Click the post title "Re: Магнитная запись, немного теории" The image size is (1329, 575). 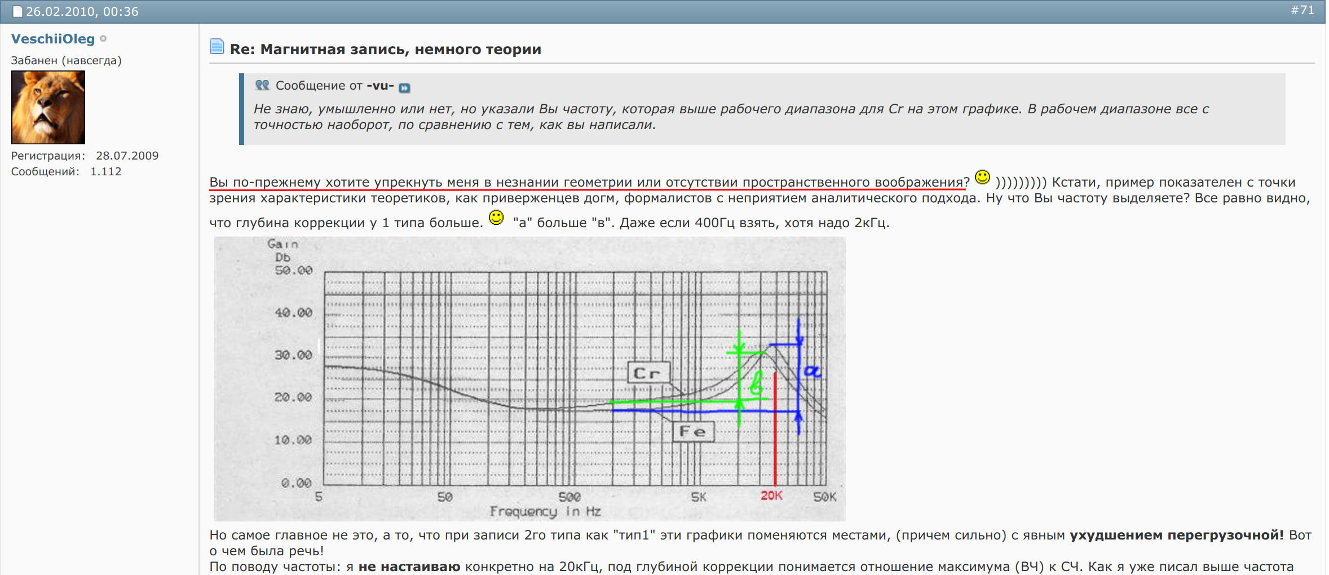click(x=385, y=50)
